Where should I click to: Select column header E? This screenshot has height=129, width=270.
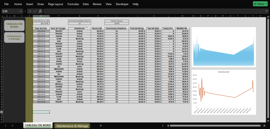point(41,16)
